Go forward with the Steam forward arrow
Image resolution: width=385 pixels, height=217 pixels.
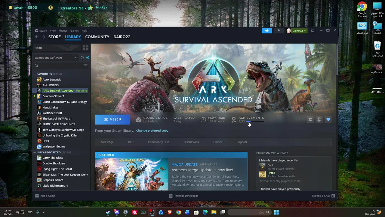[x=44, y=37]
